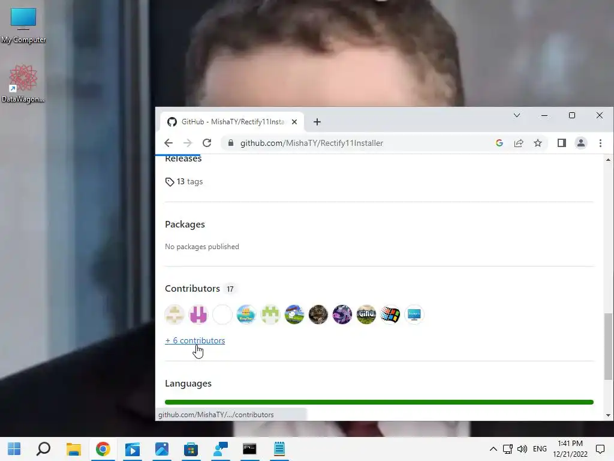Image resolution: width=614 pixels, height=461 pixels.
Task: Open the purple dragon contributor avatar
Action: [x=342, y=315]
